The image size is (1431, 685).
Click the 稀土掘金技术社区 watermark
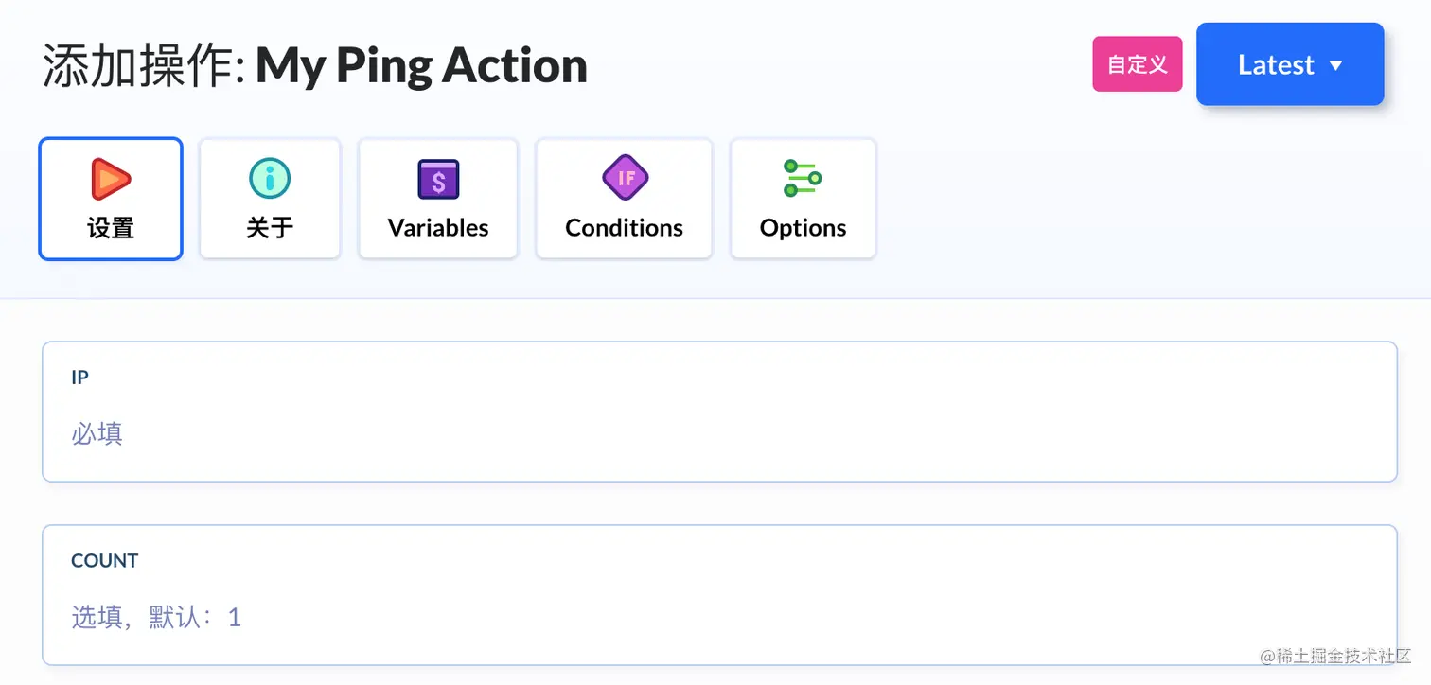click(x=1330, y=657)
